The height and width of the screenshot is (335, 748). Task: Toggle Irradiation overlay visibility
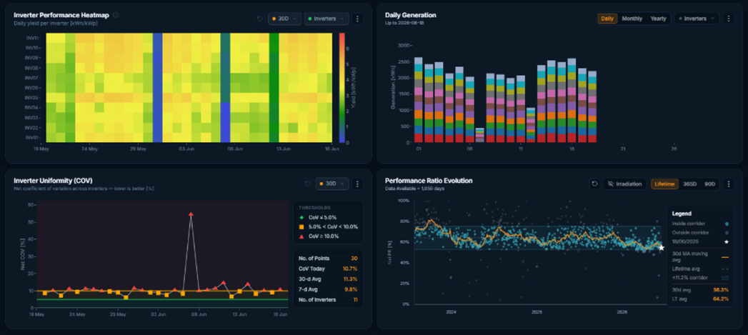click(624, 184)
